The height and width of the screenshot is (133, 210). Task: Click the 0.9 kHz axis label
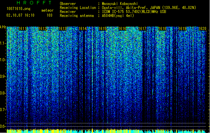click(3, 76)
